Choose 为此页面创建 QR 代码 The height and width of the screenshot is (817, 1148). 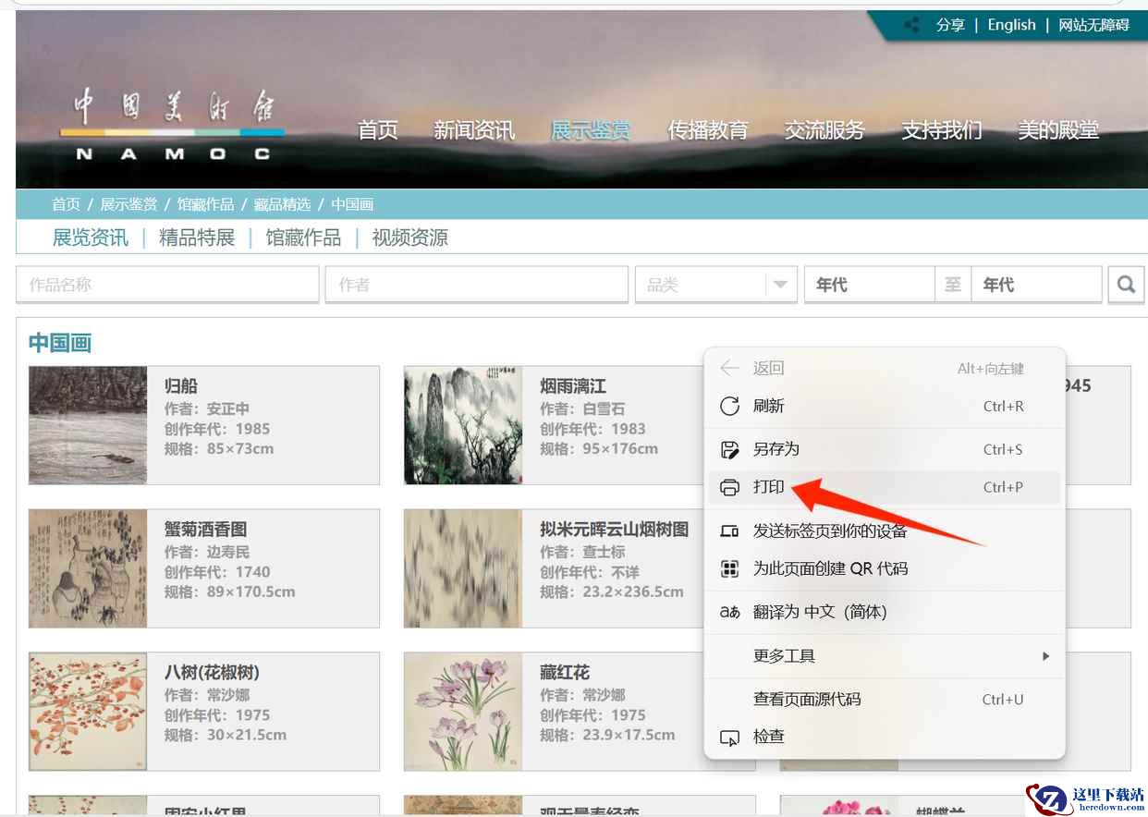coord(885,568)
